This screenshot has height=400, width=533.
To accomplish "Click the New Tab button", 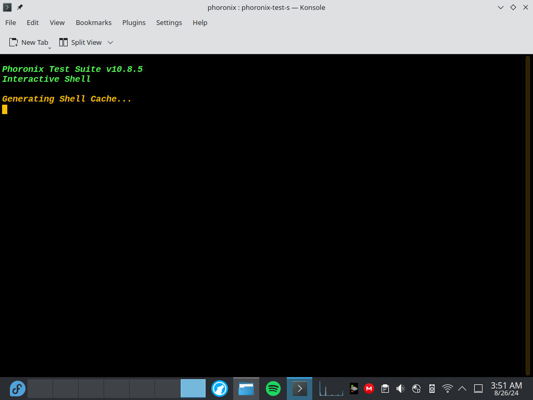I will tap(28, 43).
